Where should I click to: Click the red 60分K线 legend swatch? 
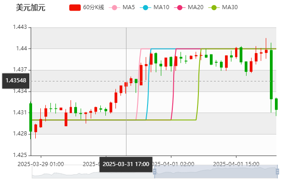tap(75, 8)
